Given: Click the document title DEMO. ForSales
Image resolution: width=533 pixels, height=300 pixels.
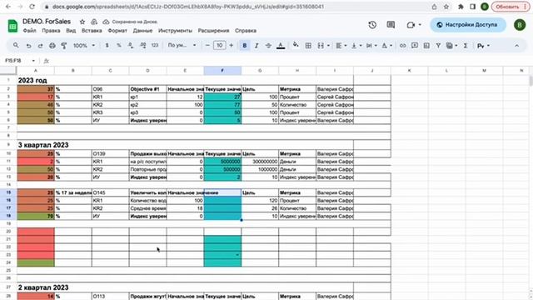Looking at the screenshot, I should click(x=47, y=22).
